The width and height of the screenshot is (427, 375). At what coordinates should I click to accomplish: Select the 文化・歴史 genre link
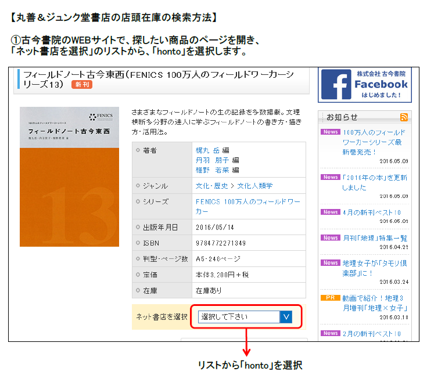[x=211, y=186]
